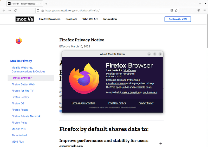Open Firefox Relay sidebar link
The image size is (208, 147).
tap(19, 123)
